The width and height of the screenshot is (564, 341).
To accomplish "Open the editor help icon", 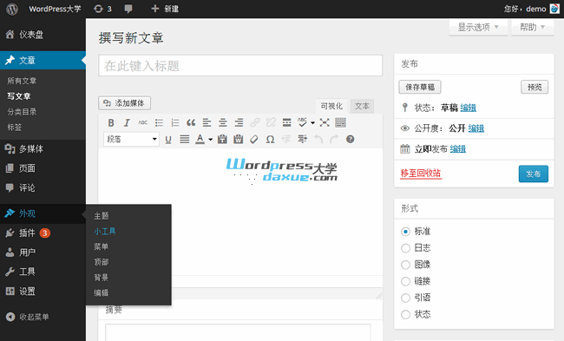I will pos(350,139).
